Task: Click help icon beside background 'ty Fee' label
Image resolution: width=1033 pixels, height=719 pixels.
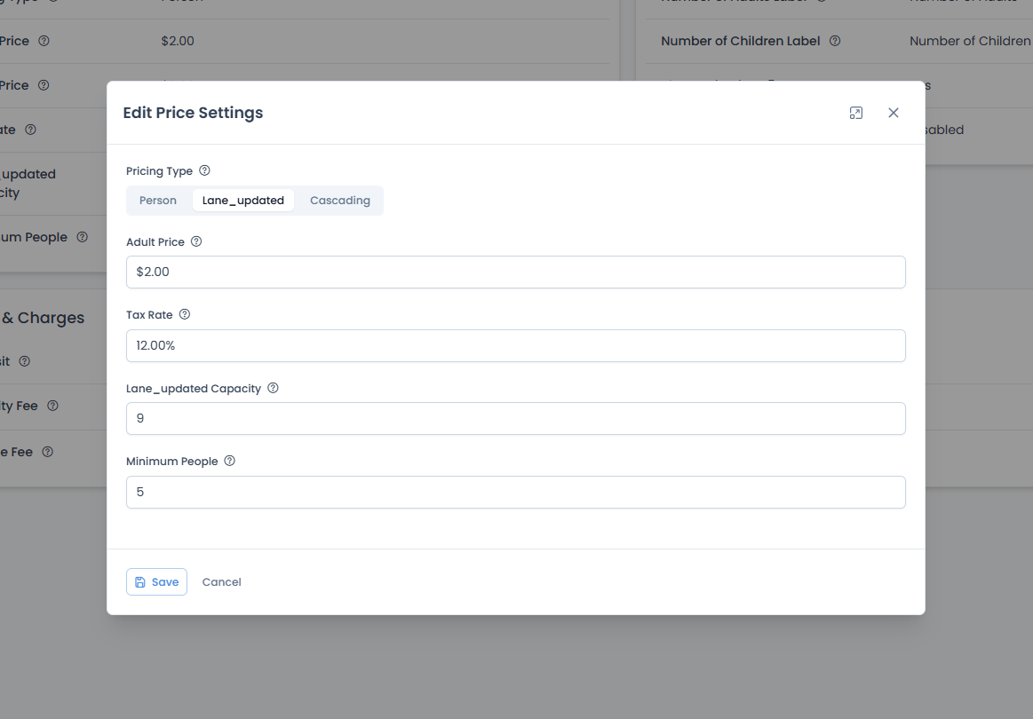Action: click(x=52, y=406)
